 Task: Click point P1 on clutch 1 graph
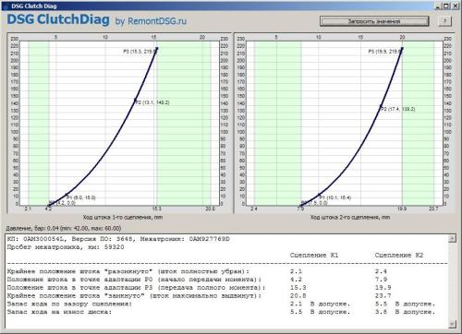pyautogui.click(x=67, y=195)
